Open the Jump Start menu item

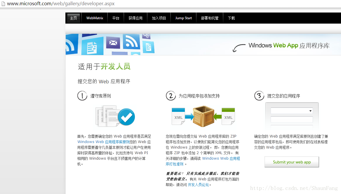[x=184, y=18]
